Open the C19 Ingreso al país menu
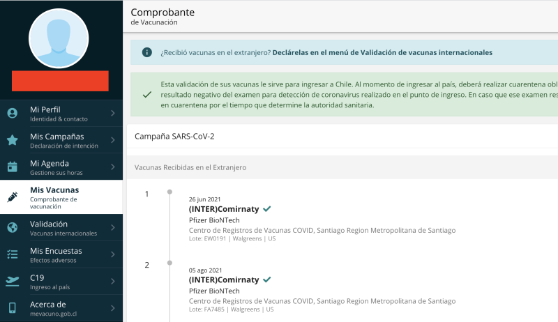The height and width of the screenshot is (322, 558). [x=63, y=281]
